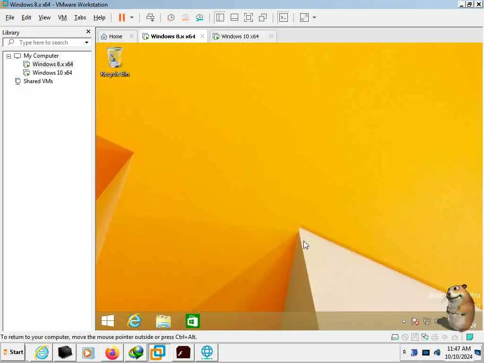Viewport: 484px width, 363px height.
Task: Switch to Unity mode
Action: pos(263,17)
